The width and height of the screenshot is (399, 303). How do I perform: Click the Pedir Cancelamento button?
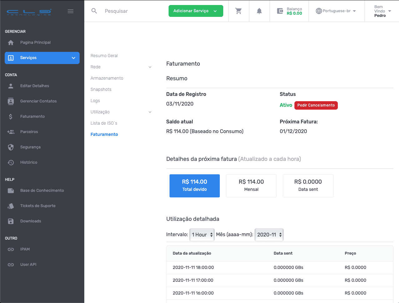pyautogui.click(x=316, y=105)
